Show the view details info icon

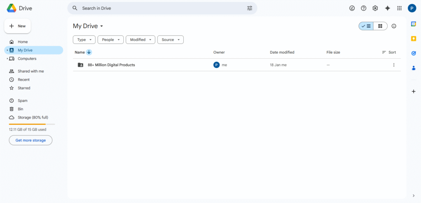[394, 26]
